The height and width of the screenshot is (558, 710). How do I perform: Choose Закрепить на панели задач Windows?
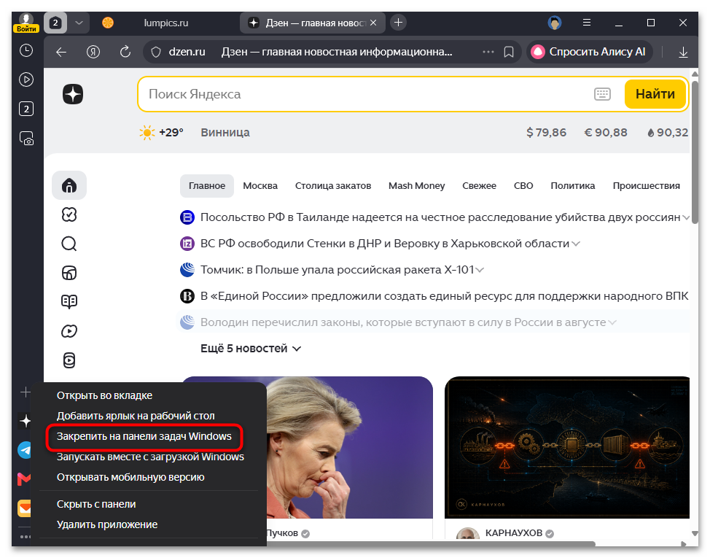coord(144,437)
